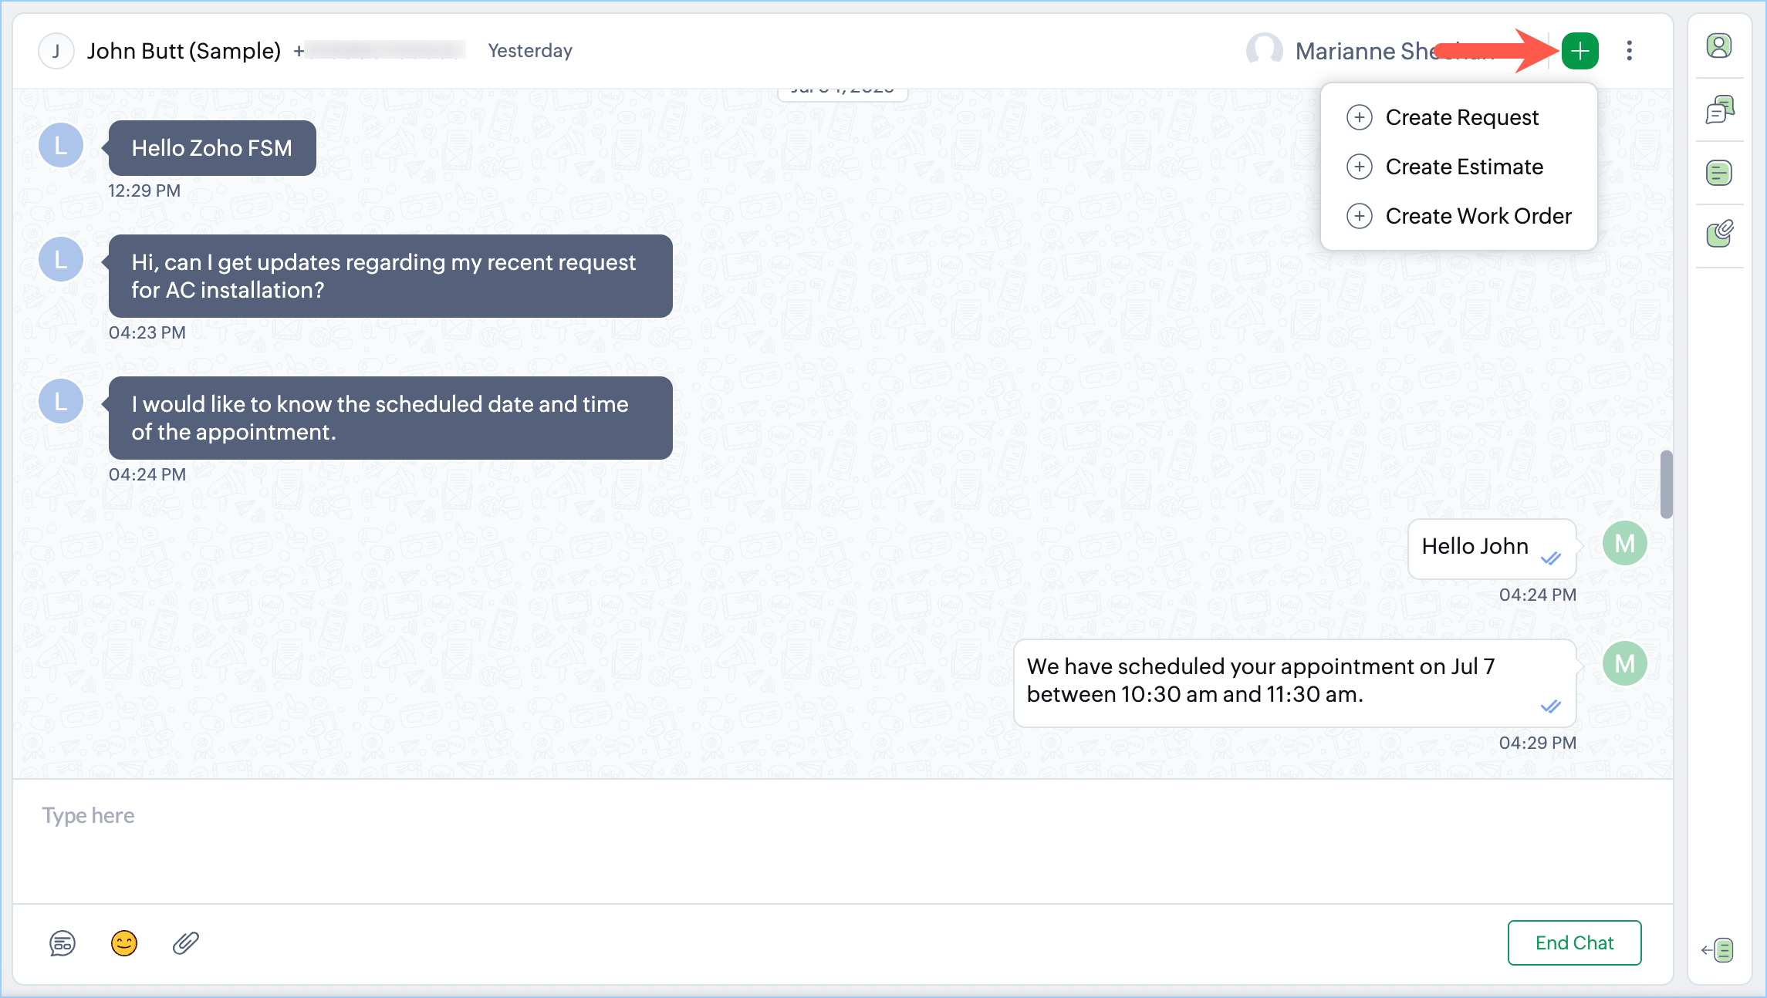Click the End Chat button
The height and width of the screenshot is (998, 1767).
click(x=1574, y=942)
